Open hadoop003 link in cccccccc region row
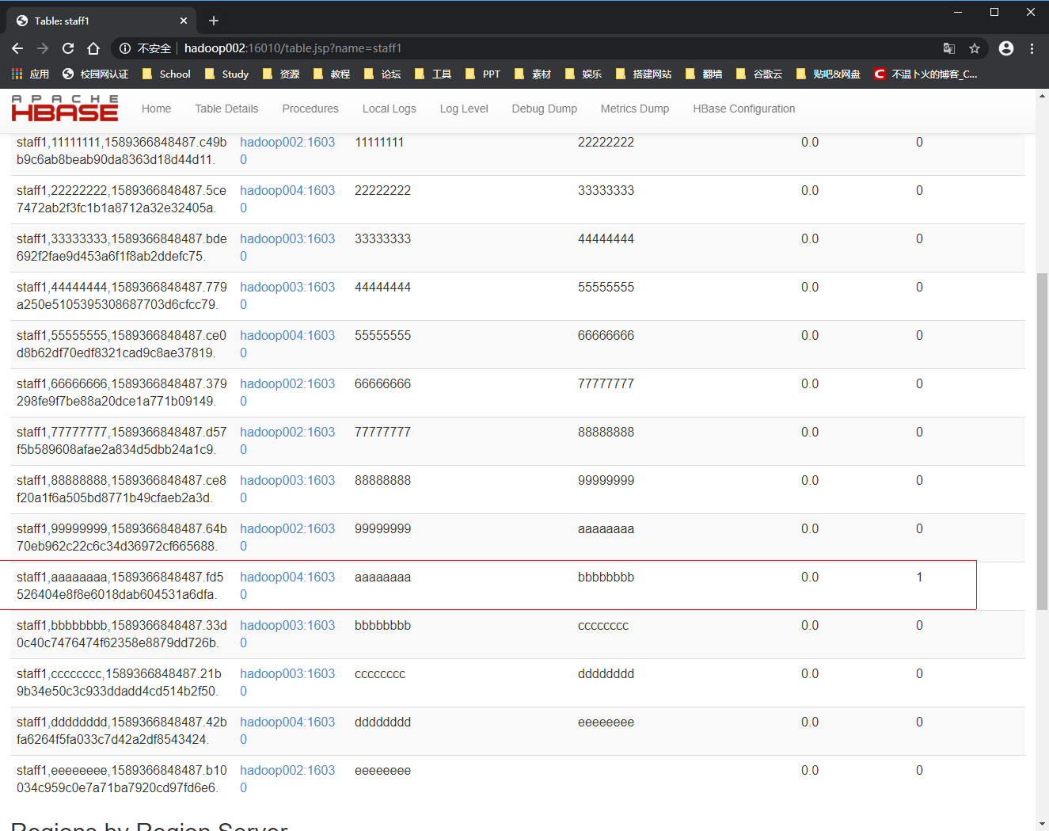This screenshot has height=831, width=1049. coord(287,682)
